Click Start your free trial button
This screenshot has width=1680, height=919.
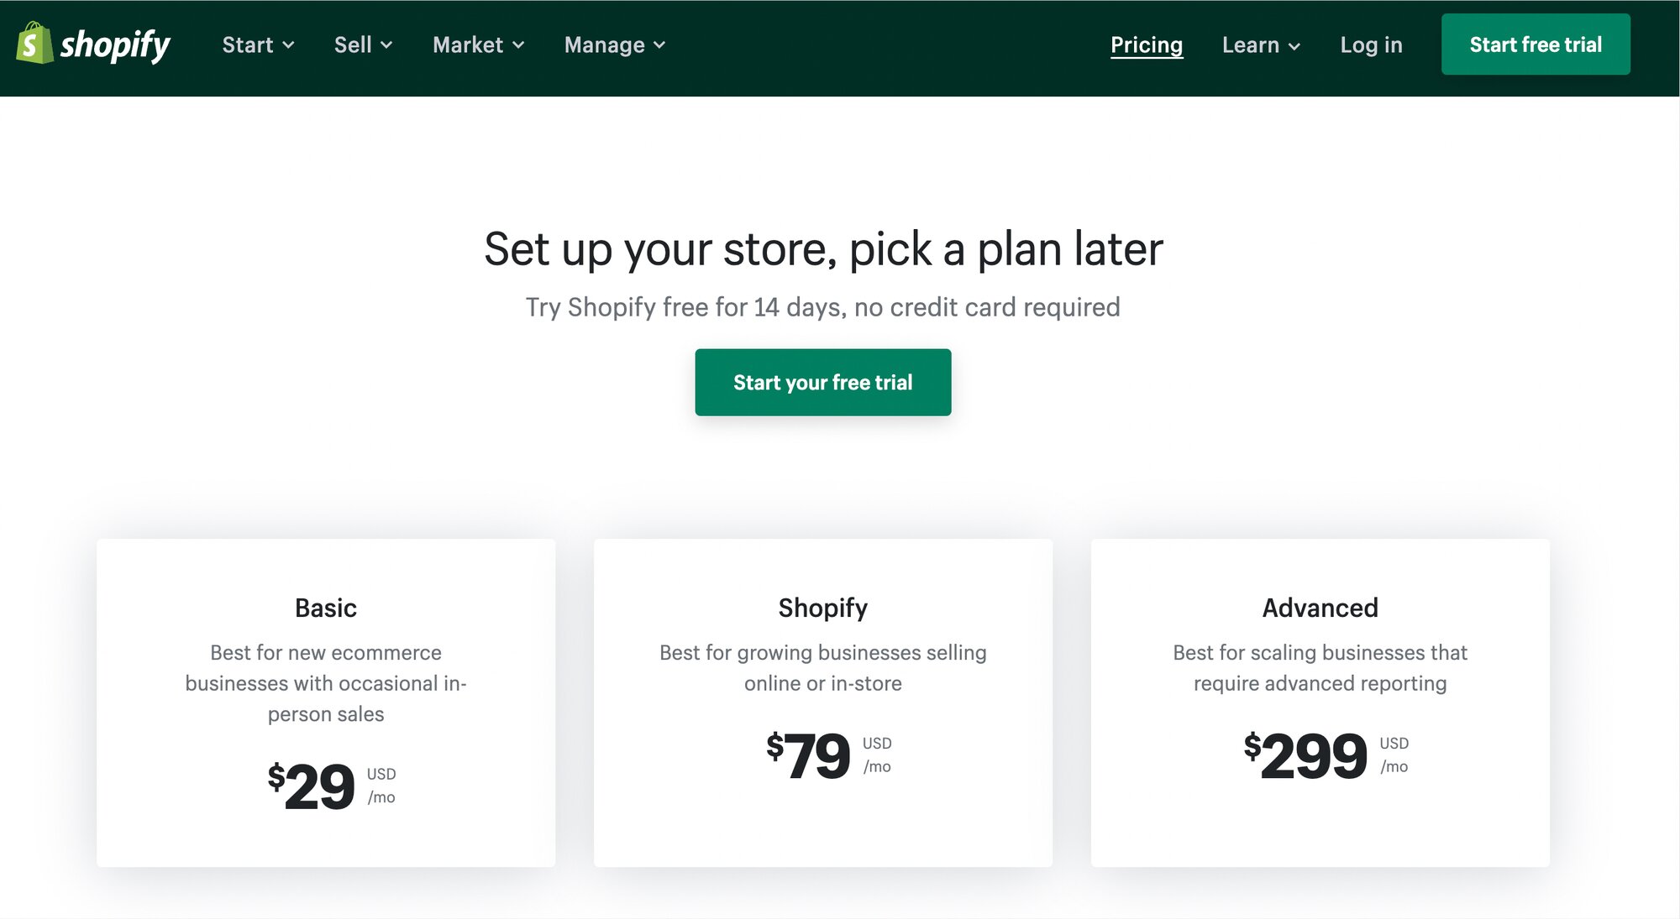822,383
